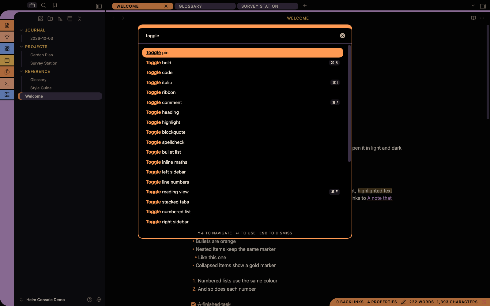Switch to the GLOSSARY tab

205,6
